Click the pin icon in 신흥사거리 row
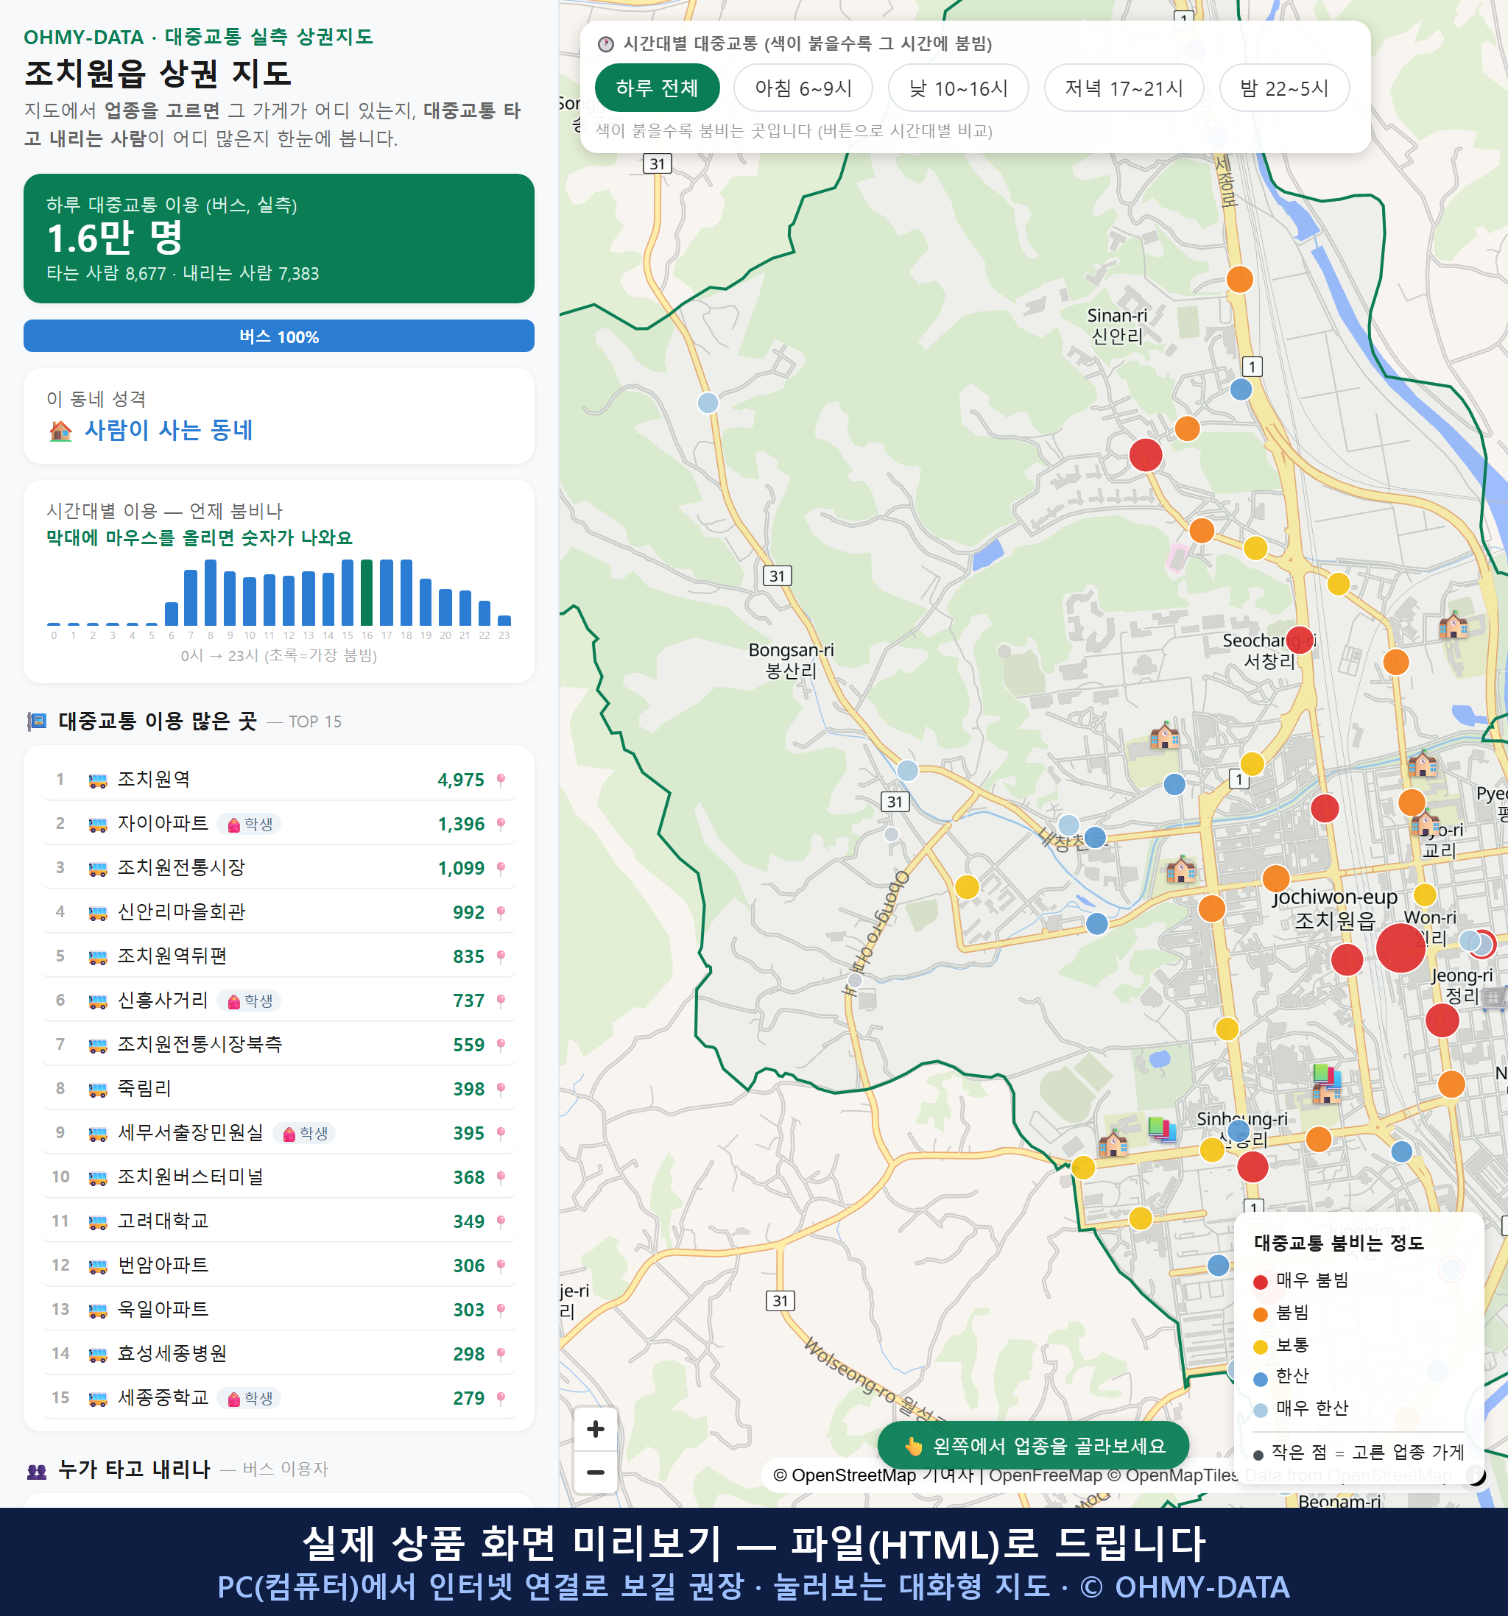Viewport: 1508px width, 1616px height. coord(501,1001)
